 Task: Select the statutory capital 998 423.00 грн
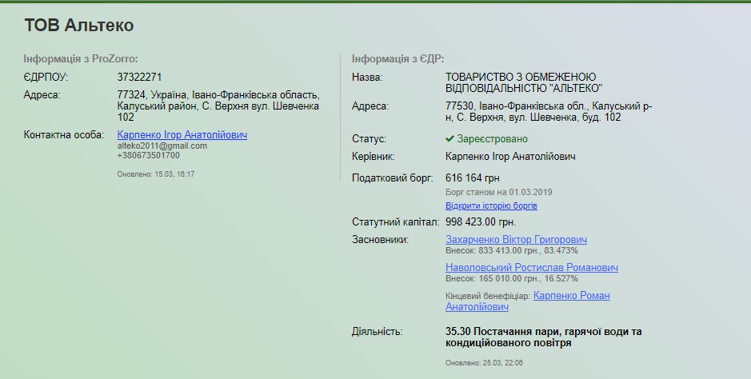[480, 222]
